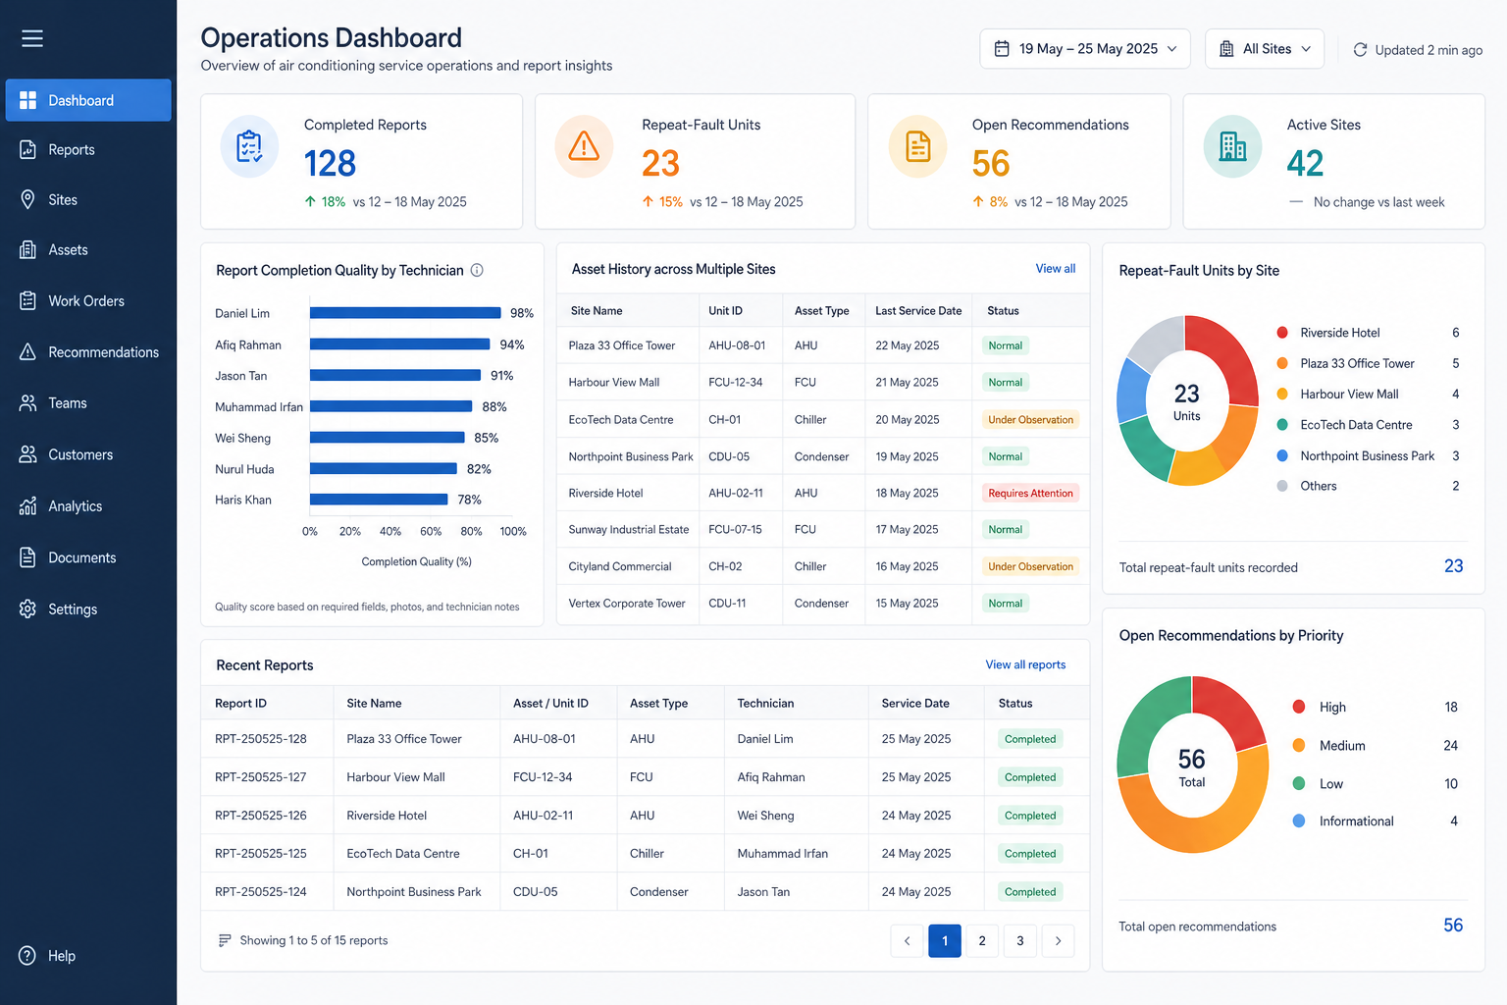Screen dimensions: 1507x1005
Task: Click the High priority red legend dot
Action: coord(1299,707)
